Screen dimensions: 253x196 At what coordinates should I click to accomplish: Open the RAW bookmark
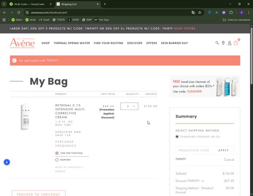click(87, 20)
